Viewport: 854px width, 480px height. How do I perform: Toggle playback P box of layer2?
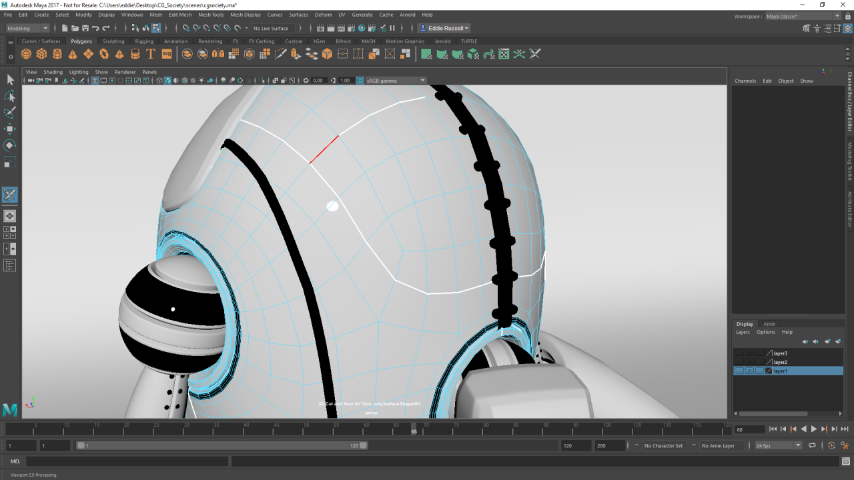click(749, 362)
